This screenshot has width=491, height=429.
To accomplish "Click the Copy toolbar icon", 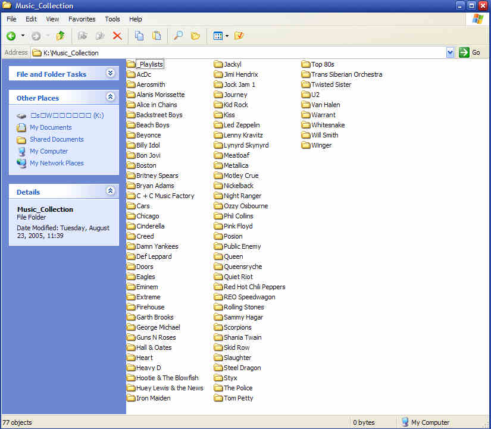I will coord(139,36).
